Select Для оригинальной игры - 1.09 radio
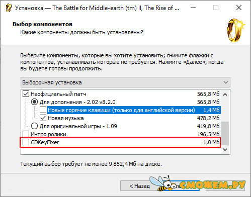This screenshot has width=251, height=197. [34, 126]
